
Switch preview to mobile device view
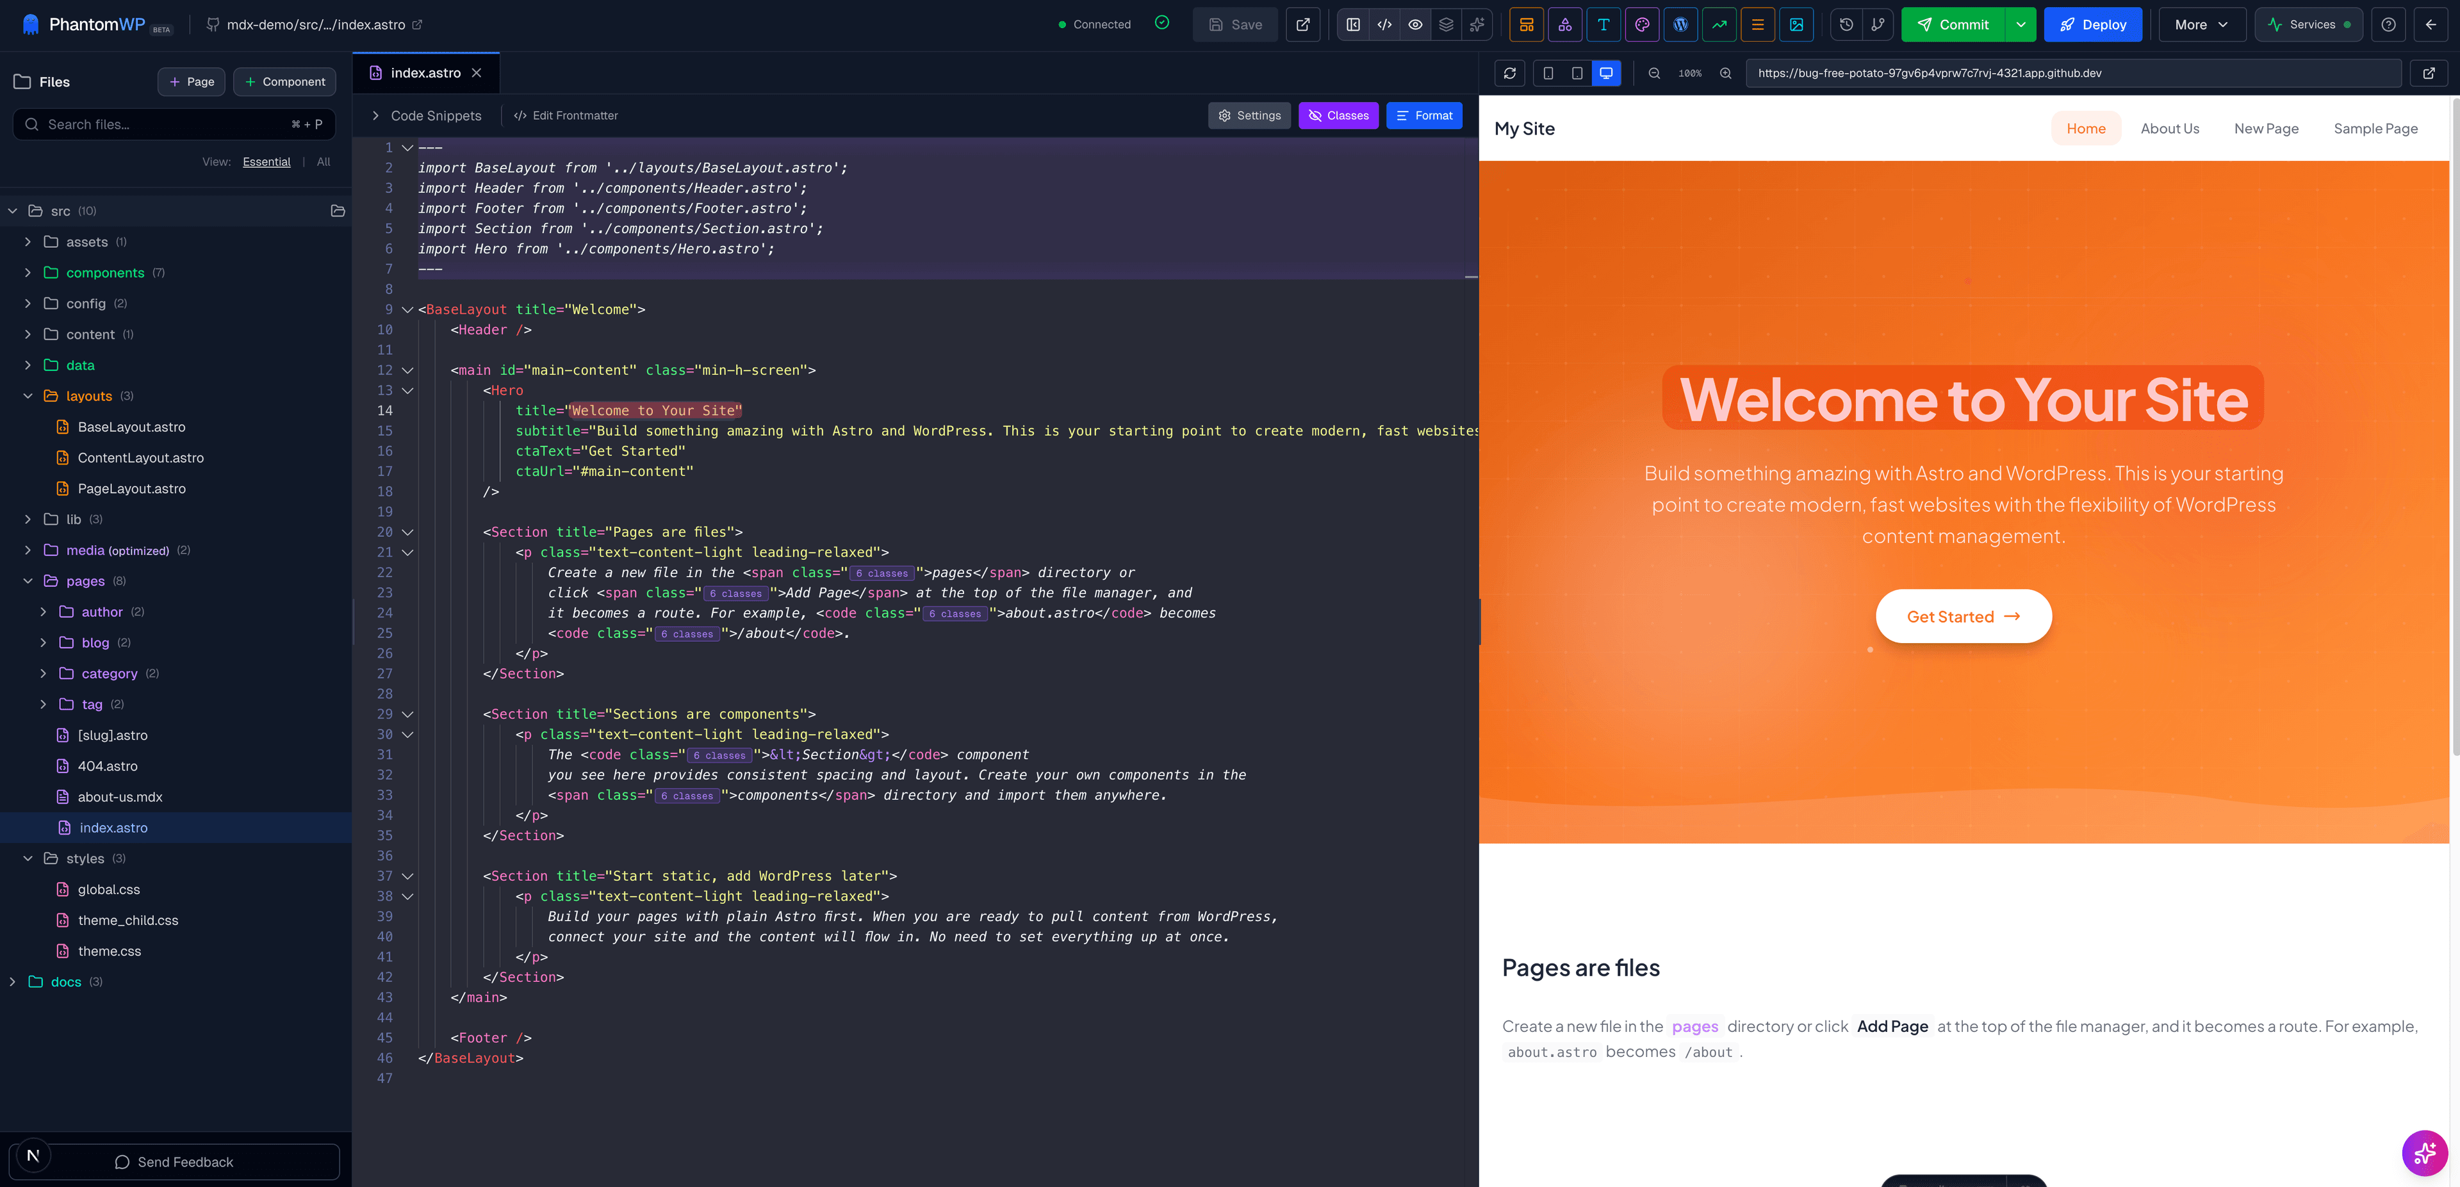(1548, 74)
